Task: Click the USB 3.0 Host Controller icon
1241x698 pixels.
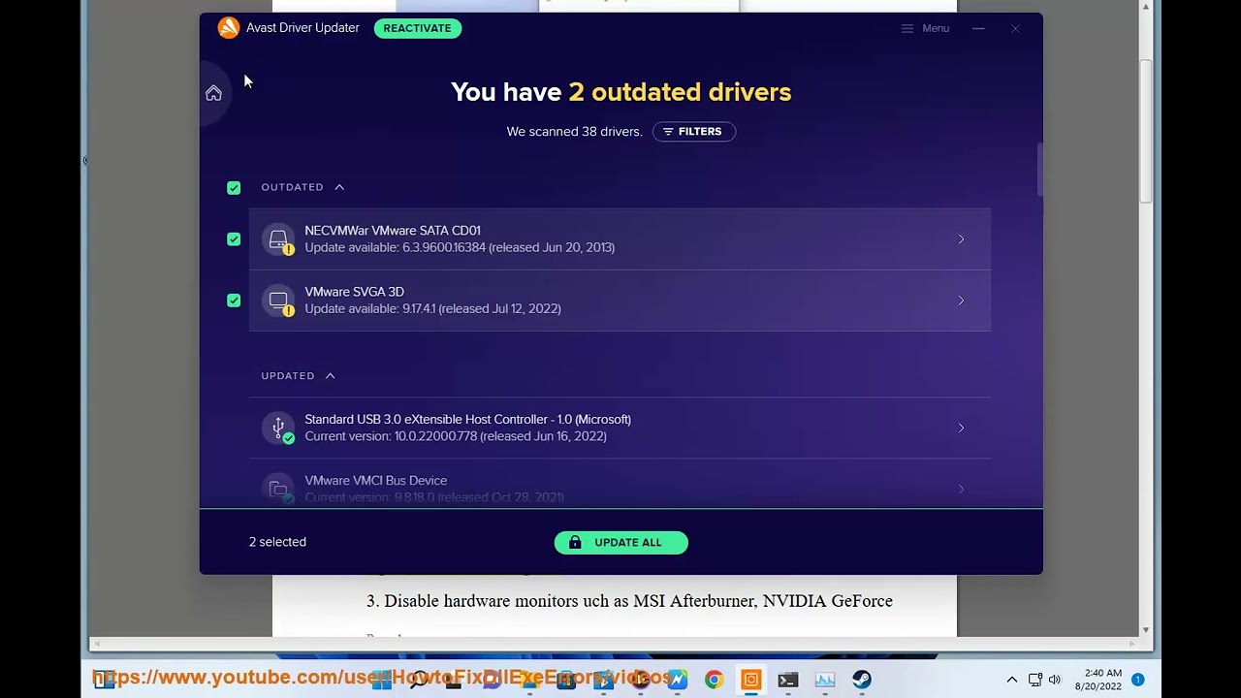Action: tap(279, 428)
